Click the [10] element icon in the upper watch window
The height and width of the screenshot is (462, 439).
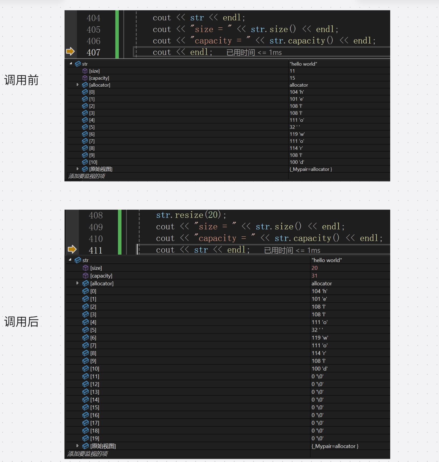pyautogui.click(x=85, y=162)
